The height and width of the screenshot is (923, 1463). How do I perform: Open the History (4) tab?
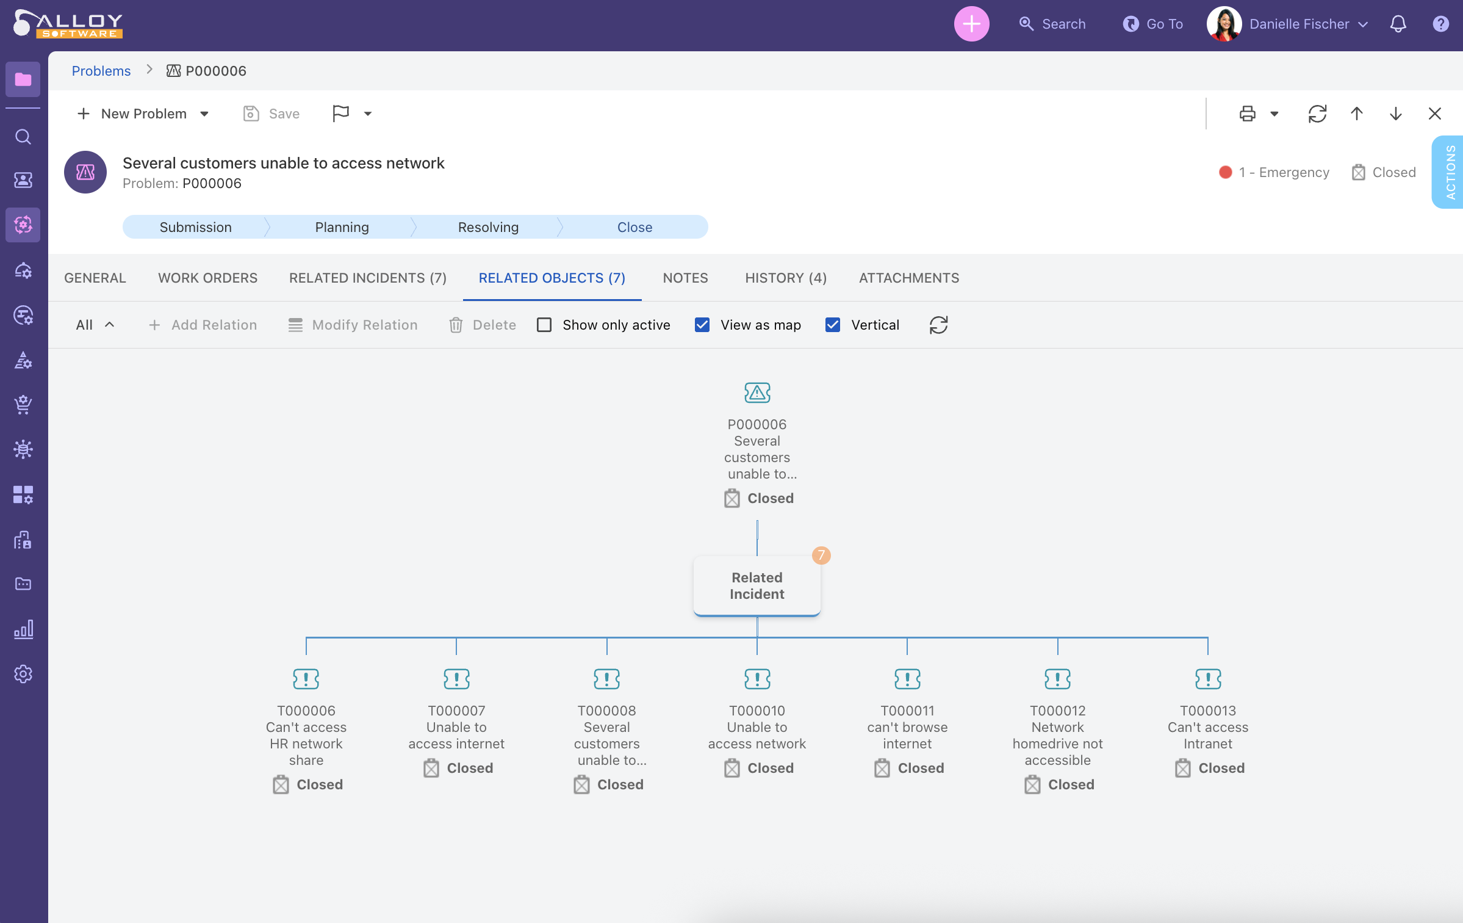785,278
